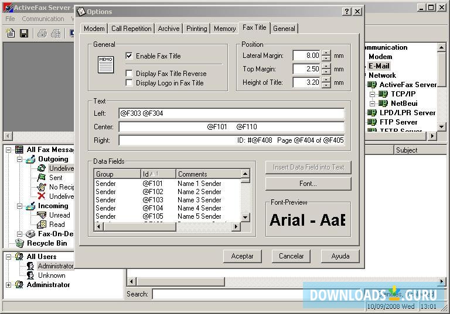Open the Communication menu
Image resolution: width=450 pixels, height=314 pixels.
pyautogui.click(x=43, y=19)
